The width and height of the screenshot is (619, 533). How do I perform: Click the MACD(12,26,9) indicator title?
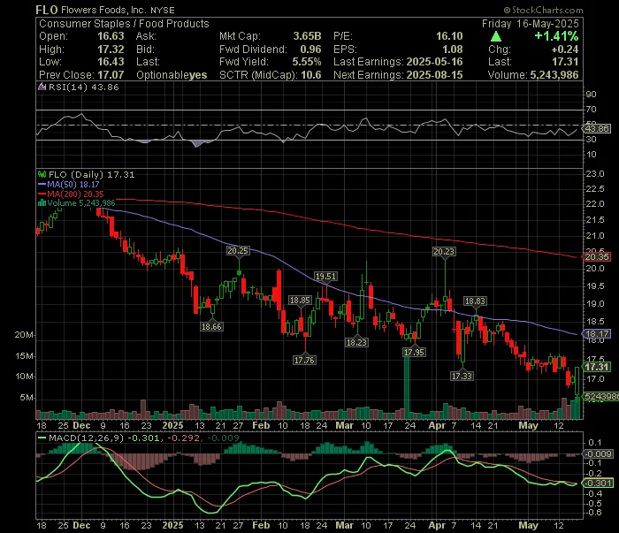pos(86,438)
